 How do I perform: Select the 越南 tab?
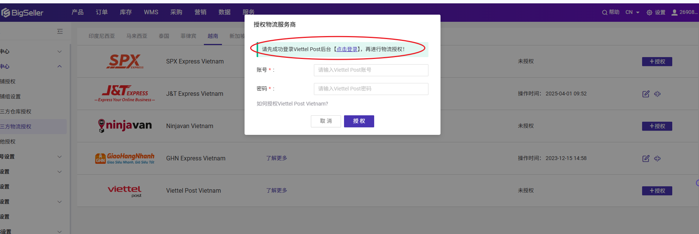click(x=213, y=36)
